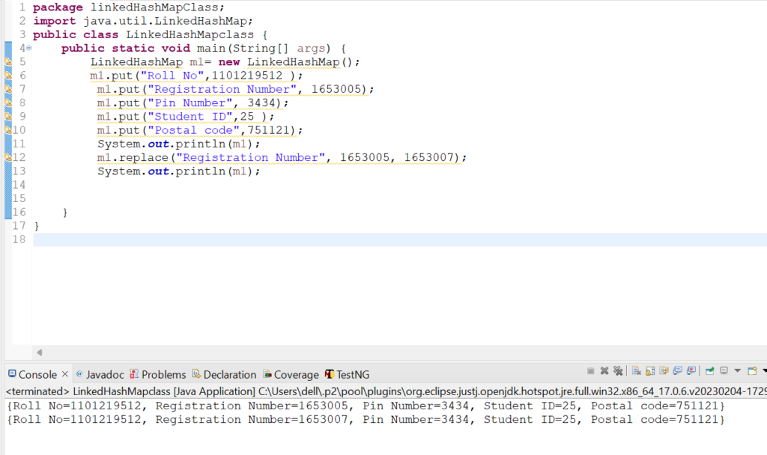Pin the console view

point(710,371)
